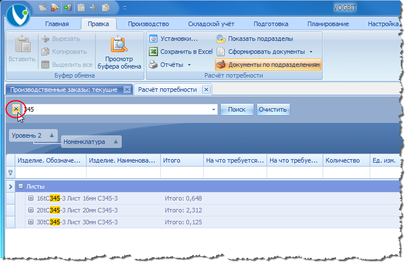
Task: Switch to the Настройка ribbon tab
Action: (x=383, y=24)
